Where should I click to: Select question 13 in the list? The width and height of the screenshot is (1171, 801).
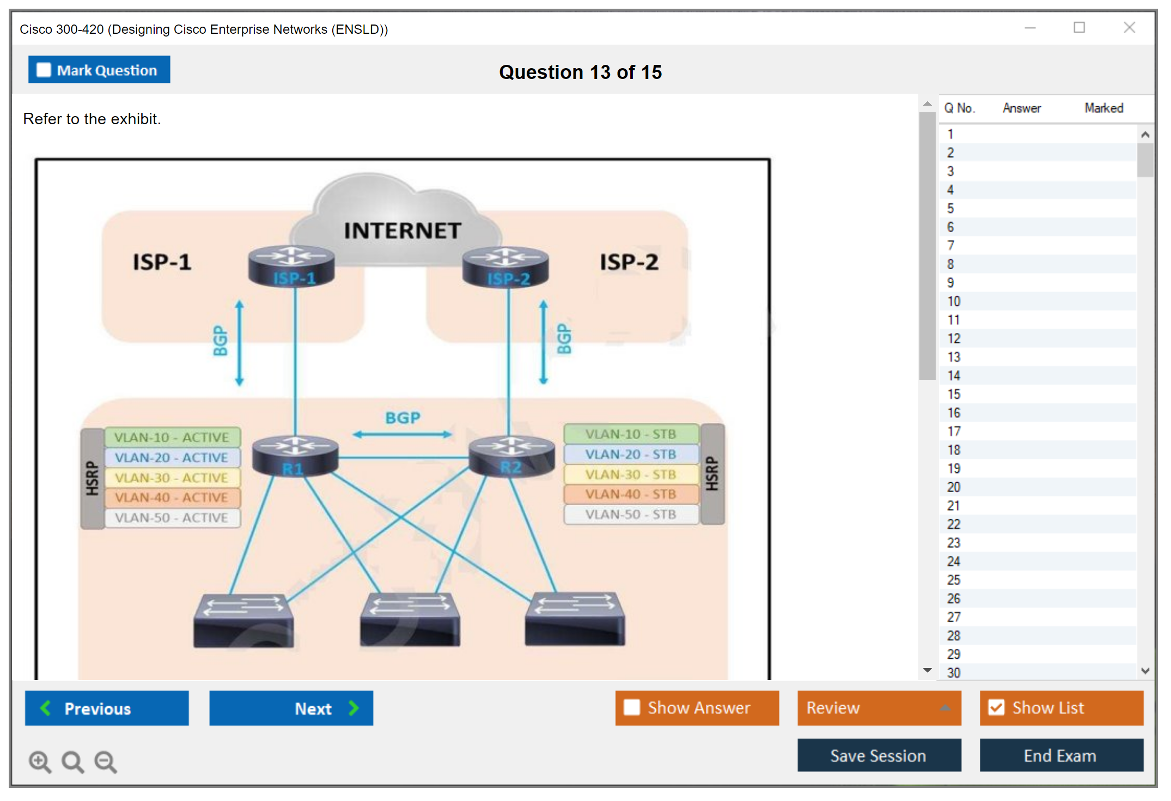coord(954,357)
